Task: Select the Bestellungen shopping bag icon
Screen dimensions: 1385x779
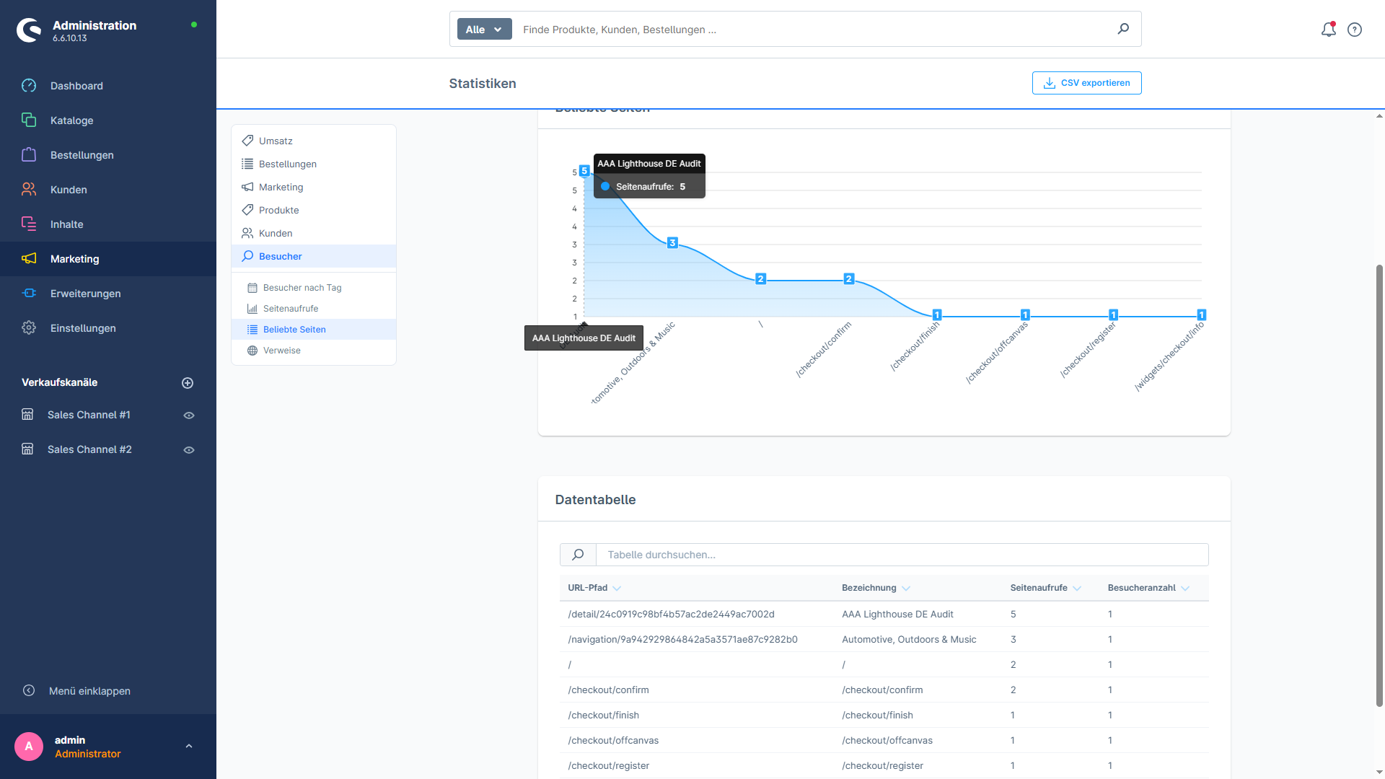Action: point(29,154)
